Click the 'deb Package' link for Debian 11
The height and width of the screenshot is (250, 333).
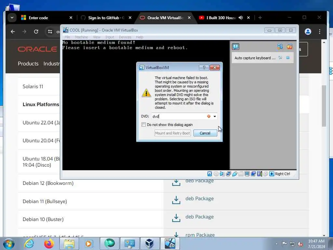pyautogui.click(x=199, y=199)
